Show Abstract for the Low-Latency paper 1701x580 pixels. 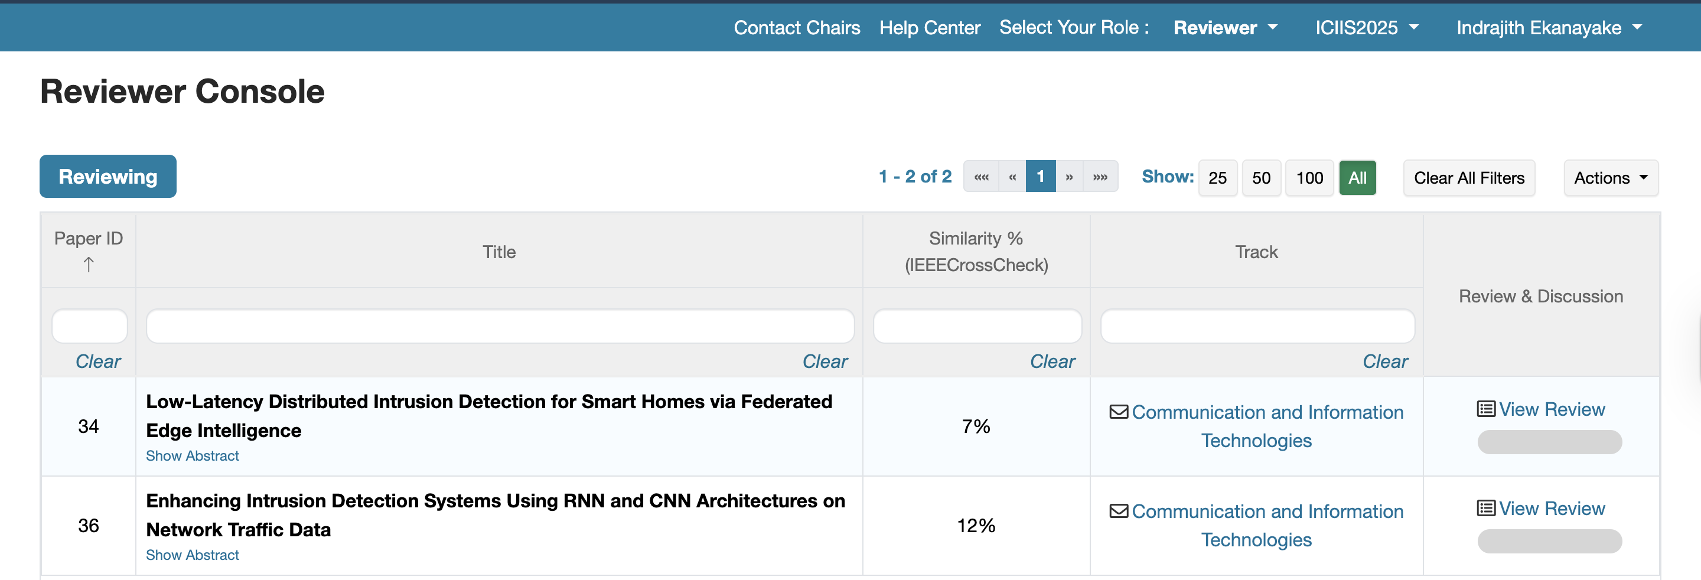click(192, 456)
